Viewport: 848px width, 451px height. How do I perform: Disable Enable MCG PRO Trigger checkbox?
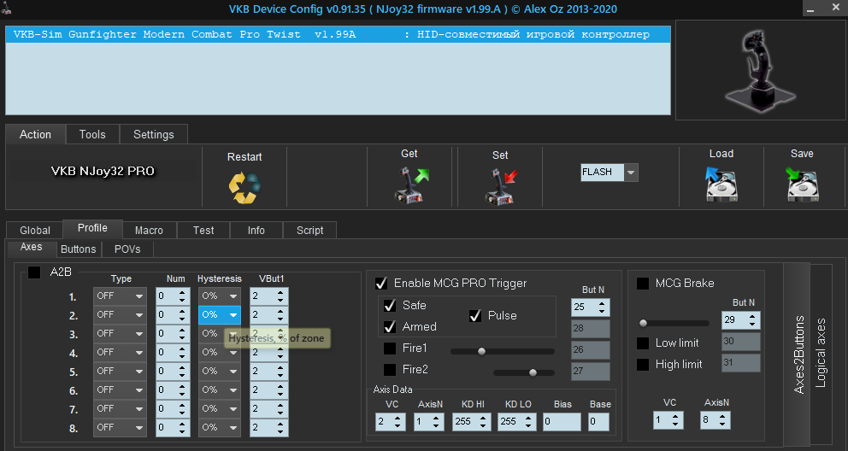(381, 283)
